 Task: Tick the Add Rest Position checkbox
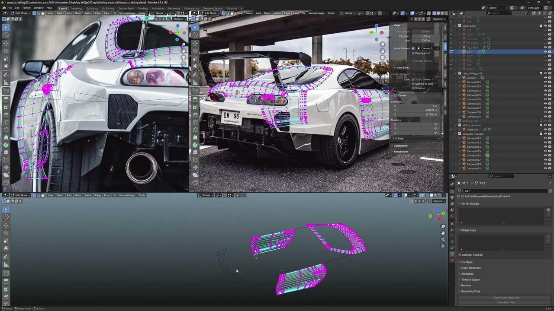pyautogui.click(x=460, y=255)
